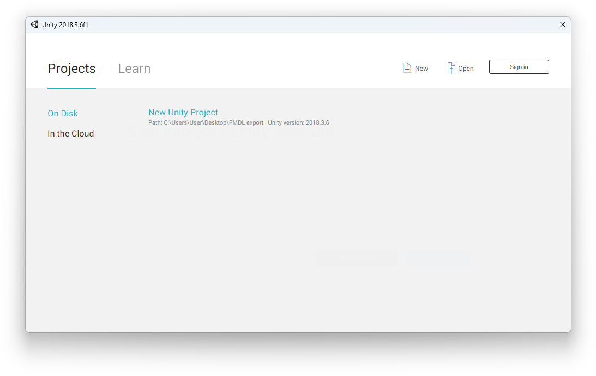Open the New Unity Project entry
Image resolution: width=596 pixels, height=376 pixels.
tap(183, 112)
